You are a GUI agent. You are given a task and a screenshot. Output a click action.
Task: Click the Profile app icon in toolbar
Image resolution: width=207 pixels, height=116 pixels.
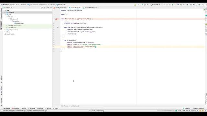click(178, 5)
